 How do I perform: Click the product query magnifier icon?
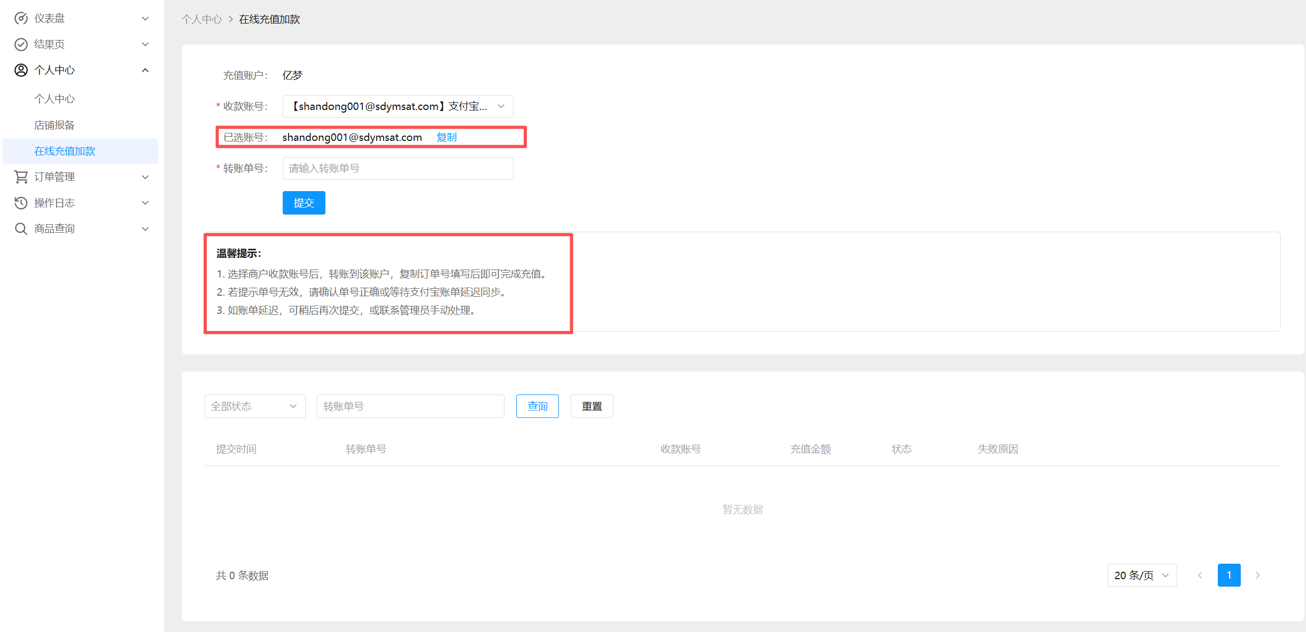tap(21, 229)
